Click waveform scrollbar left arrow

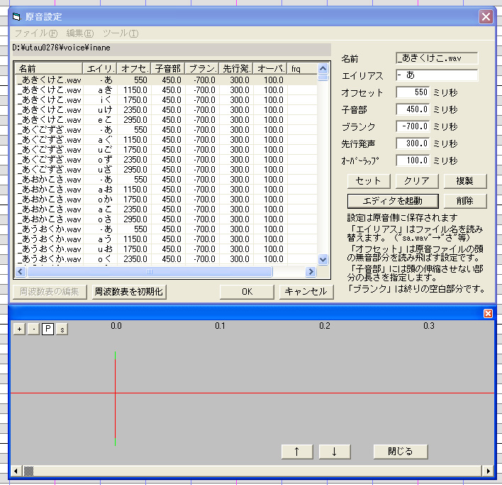click(x=16, y=471)
